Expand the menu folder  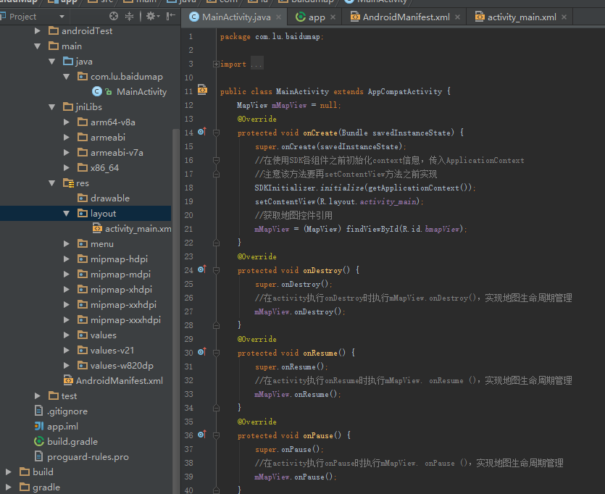[67, 243]
